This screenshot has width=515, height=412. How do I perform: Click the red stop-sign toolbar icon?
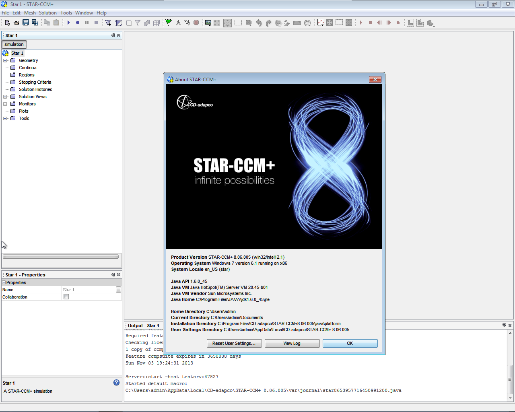coord(196,23)
